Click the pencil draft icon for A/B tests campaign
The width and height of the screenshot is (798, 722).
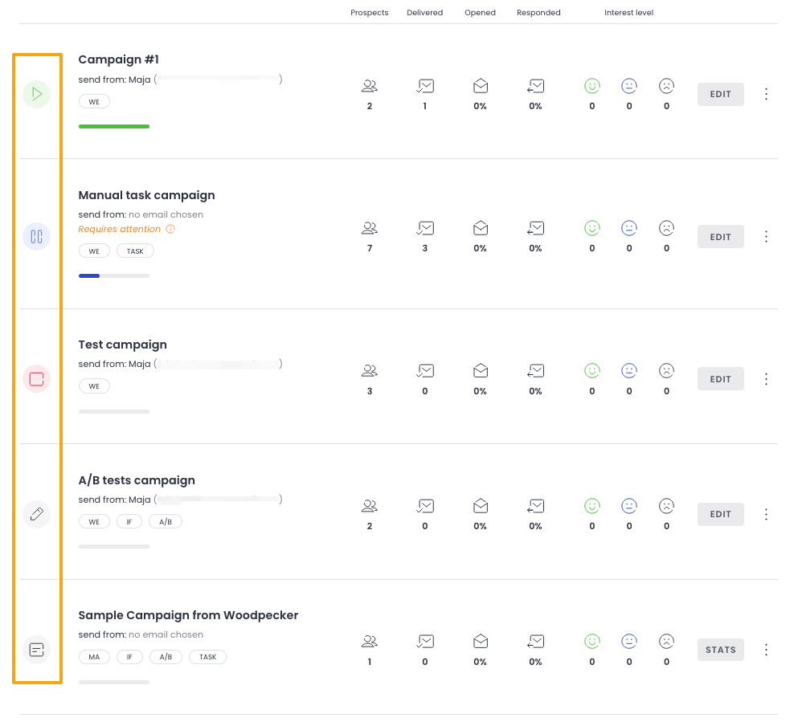(36, 514)
